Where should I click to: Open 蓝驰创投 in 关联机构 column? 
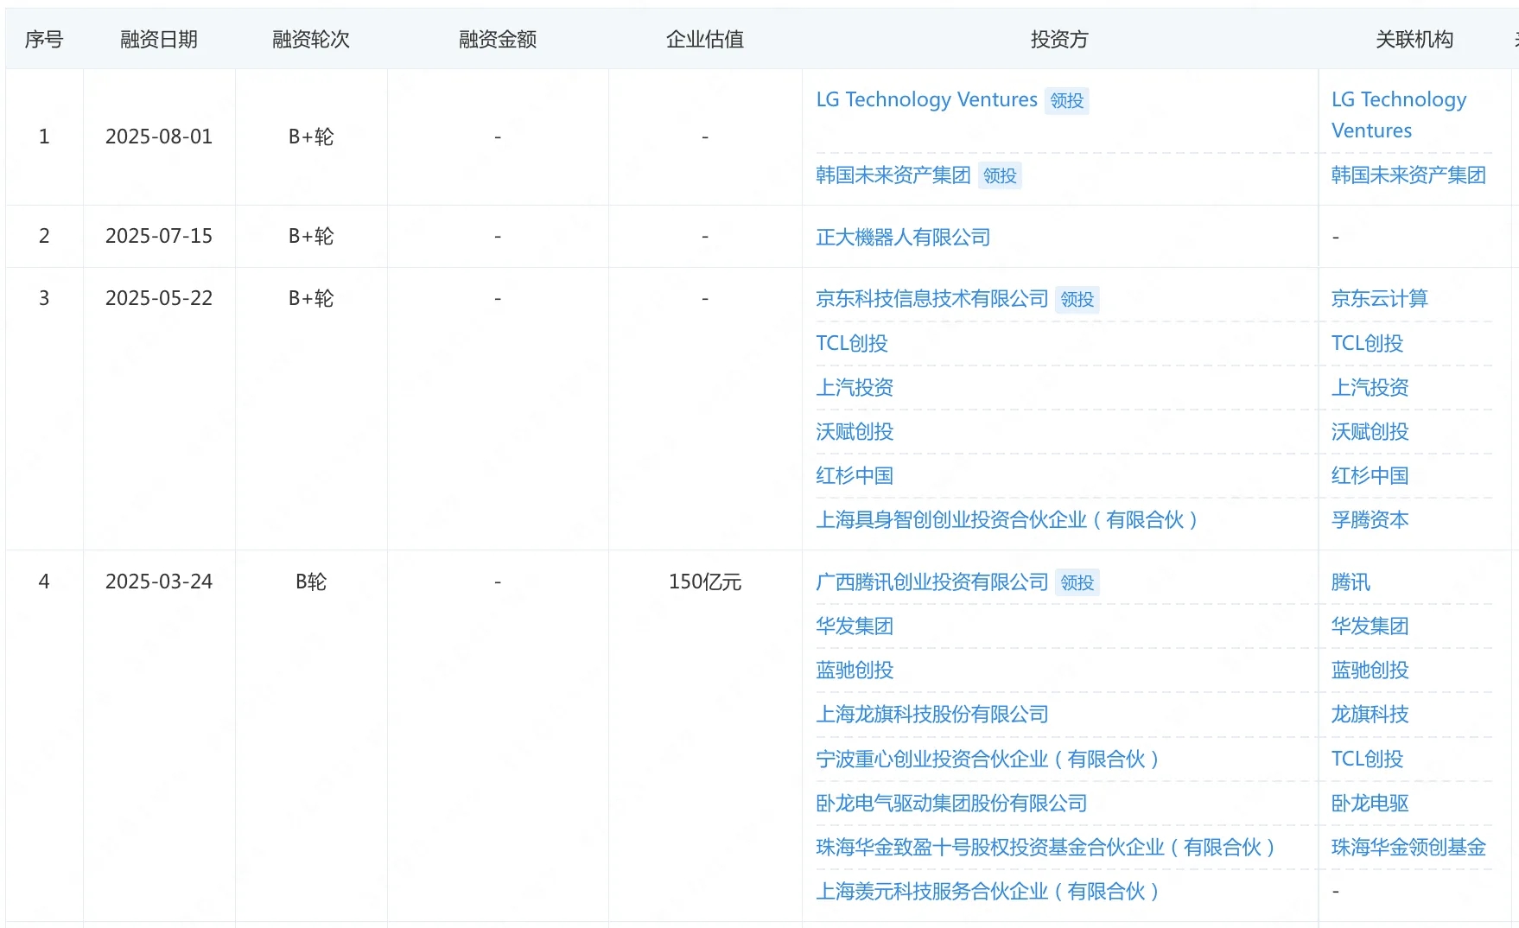point(1370,670)
